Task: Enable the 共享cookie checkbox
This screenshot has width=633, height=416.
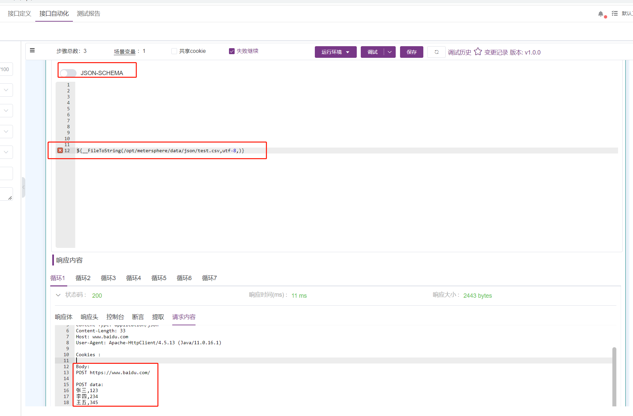Action: tap(174, 51)
